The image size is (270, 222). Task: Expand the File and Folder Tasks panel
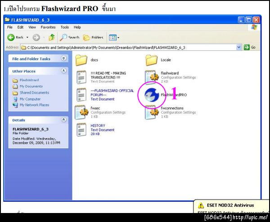point(63,58)
